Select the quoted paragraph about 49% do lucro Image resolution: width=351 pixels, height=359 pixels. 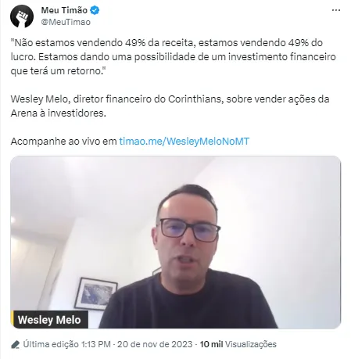click(174, 56)
